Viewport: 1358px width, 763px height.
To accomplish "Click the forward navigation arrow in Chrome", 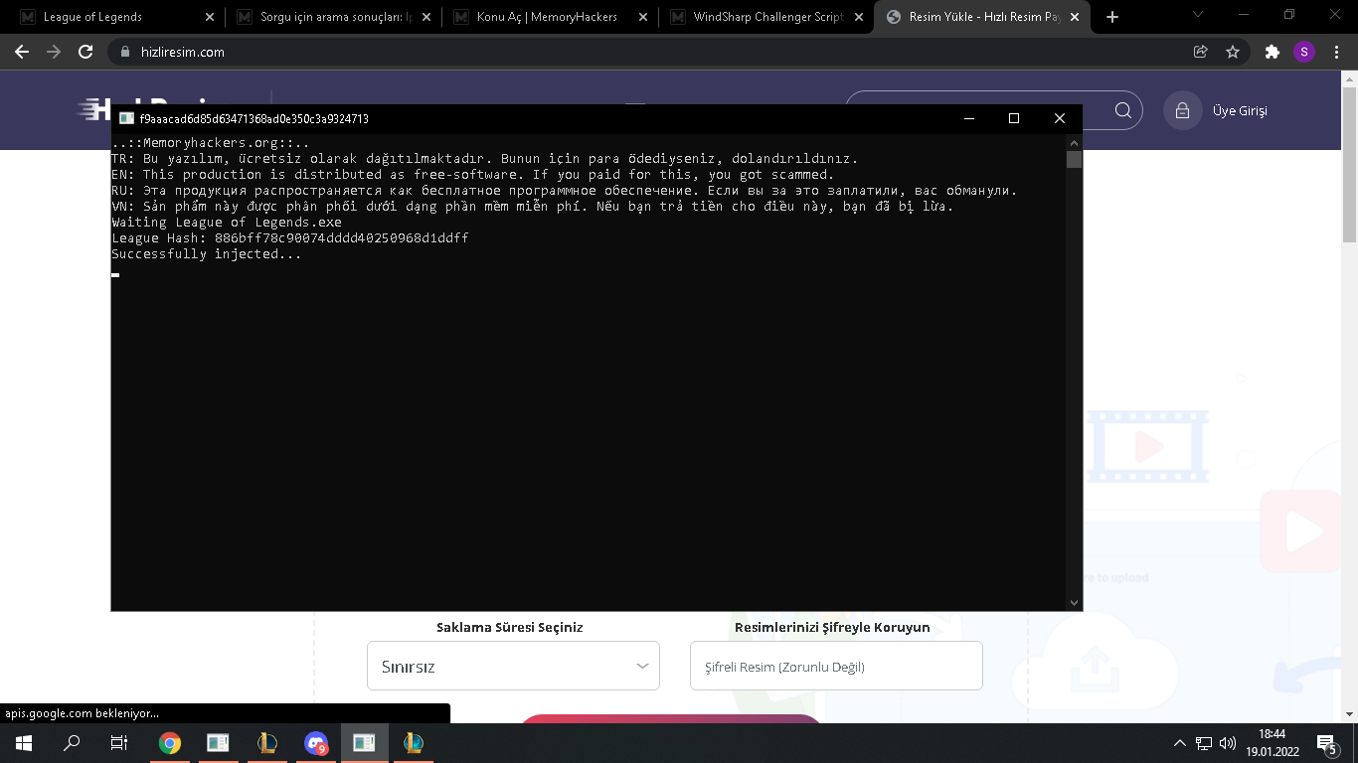I will pos(54,52).
